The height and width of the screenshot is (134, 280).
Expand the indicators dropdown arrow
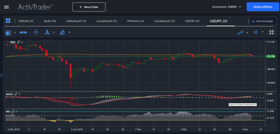coord(247,33)
